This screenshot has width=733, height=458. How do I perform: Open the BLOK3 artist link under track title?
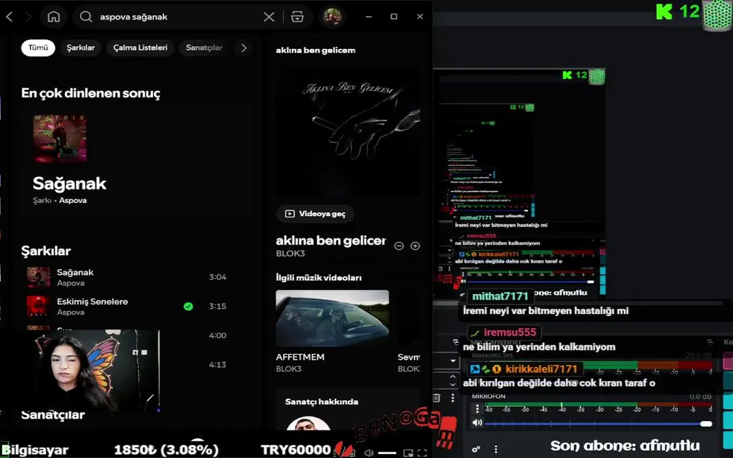291,253
